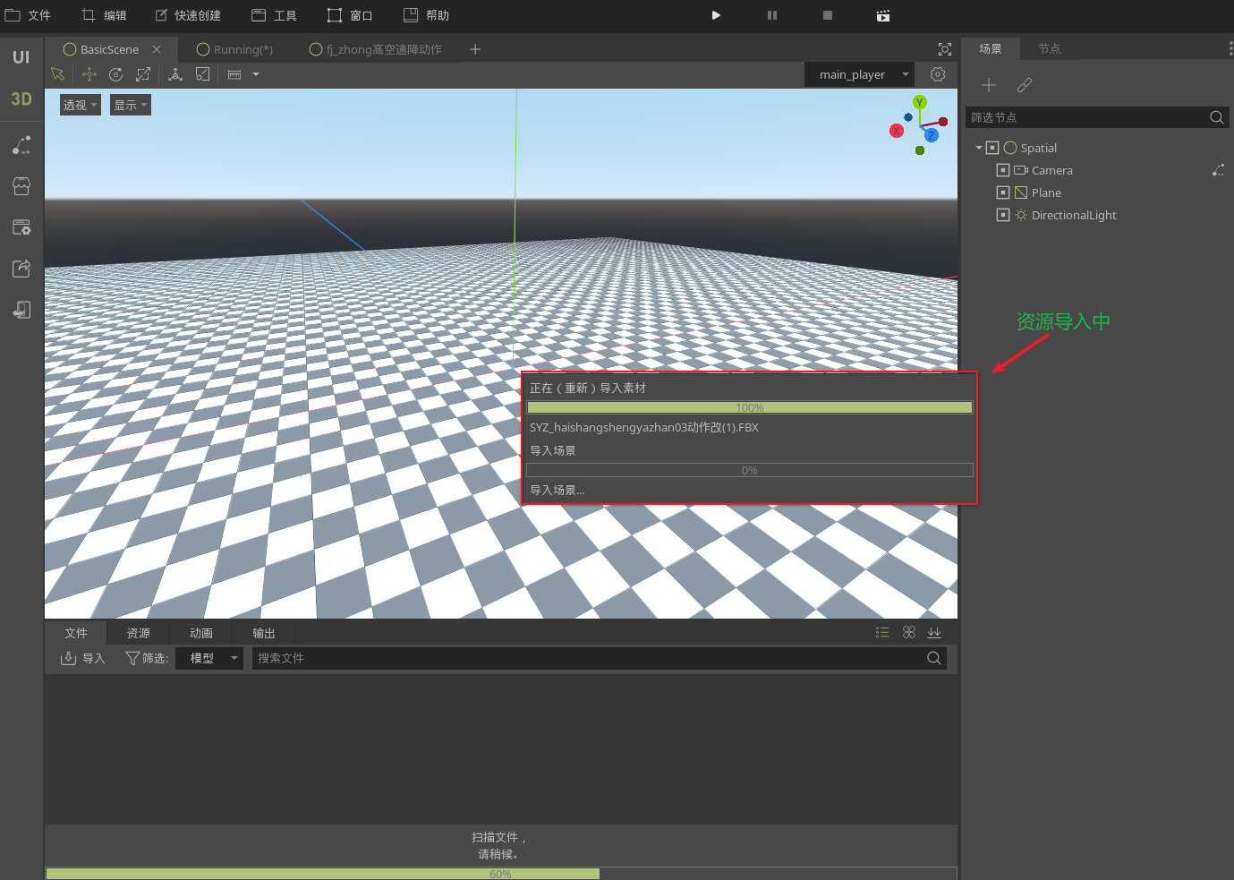
Task: Add a new node with plus icon
Action: [989, 85]
